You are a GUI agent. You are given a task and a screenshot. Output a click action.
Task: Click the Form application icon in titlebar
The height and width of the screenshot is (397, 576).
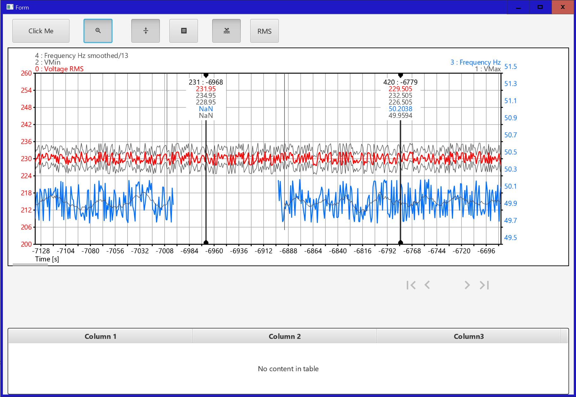click(x=10, y=7)
